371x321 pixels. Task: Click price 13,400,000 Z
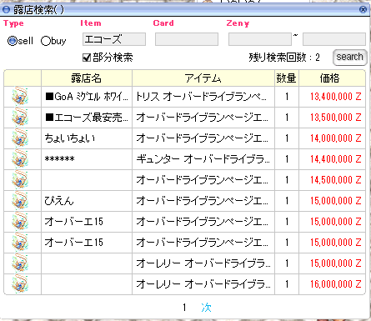(336, 97)
